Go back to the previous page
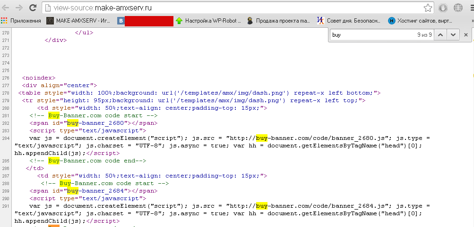The image size is (474, 227). (6, 8)
